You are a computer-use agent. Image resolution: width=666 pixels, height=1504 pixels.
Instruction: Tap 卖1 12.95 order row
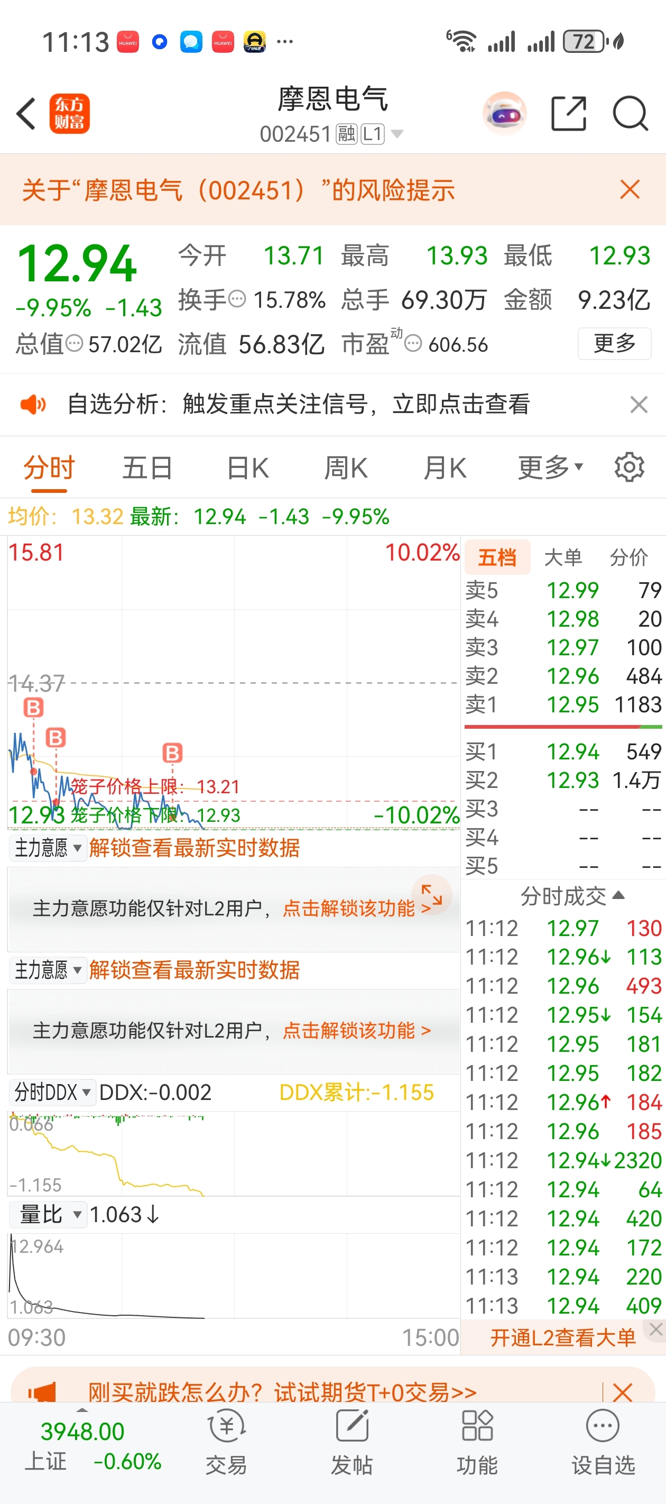[x=563, y=705]
